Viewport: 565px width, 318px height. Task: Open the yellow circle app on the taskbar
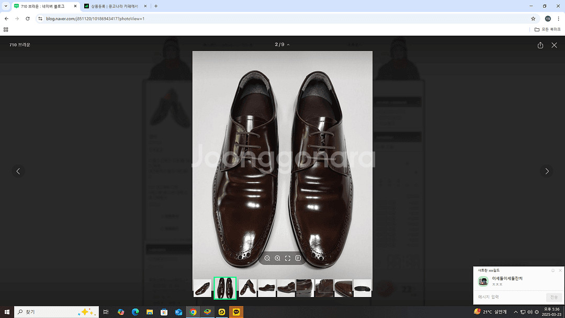click(222, 312)
